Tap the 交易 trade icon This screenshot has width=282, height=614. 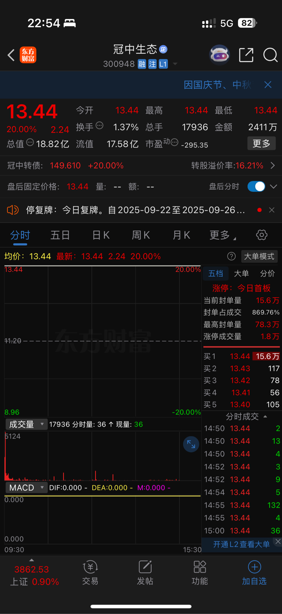click(90, 572)
